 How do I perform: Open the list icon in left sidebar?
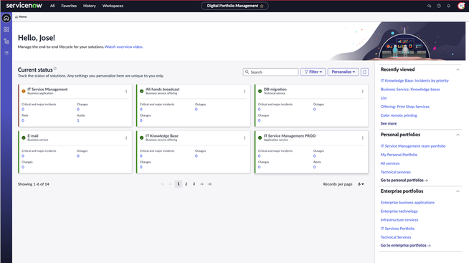6,52
